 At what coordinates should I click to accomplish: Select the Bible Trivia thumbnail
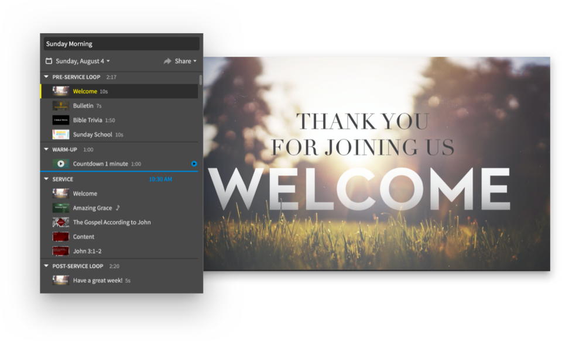[60, 120]
